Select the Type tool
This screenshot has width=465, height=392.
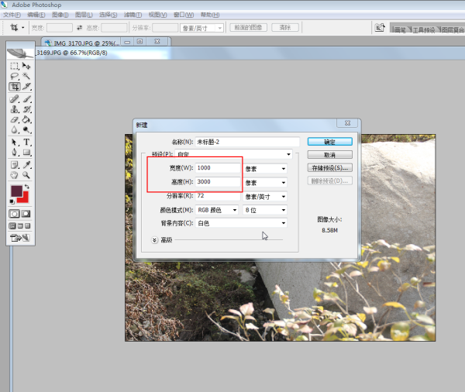(26, 142)
